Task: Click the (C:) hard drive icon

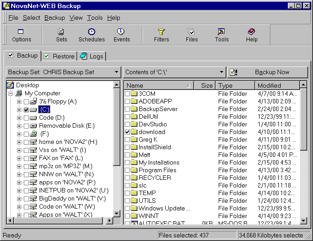Action: (33, 110)
